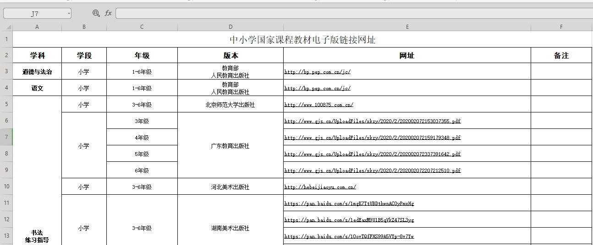This screenshot has width=593, height=245.
Task: Select column A header
Action: tap(37, 27)
